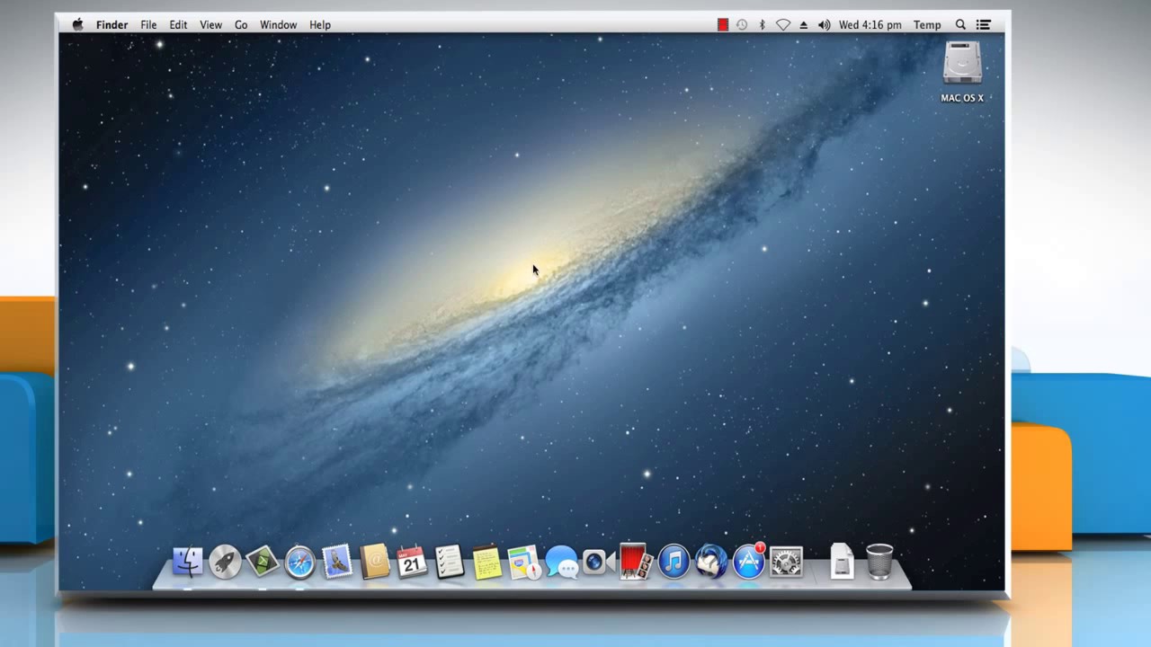Open Messages speech bubble icon
The width and height of the screenshot is (1151, 647).
(x=562, y=563)
